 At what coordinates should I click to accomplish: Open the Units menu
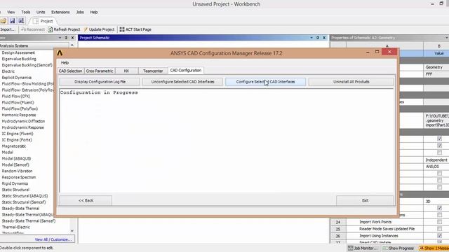[41, 13]
